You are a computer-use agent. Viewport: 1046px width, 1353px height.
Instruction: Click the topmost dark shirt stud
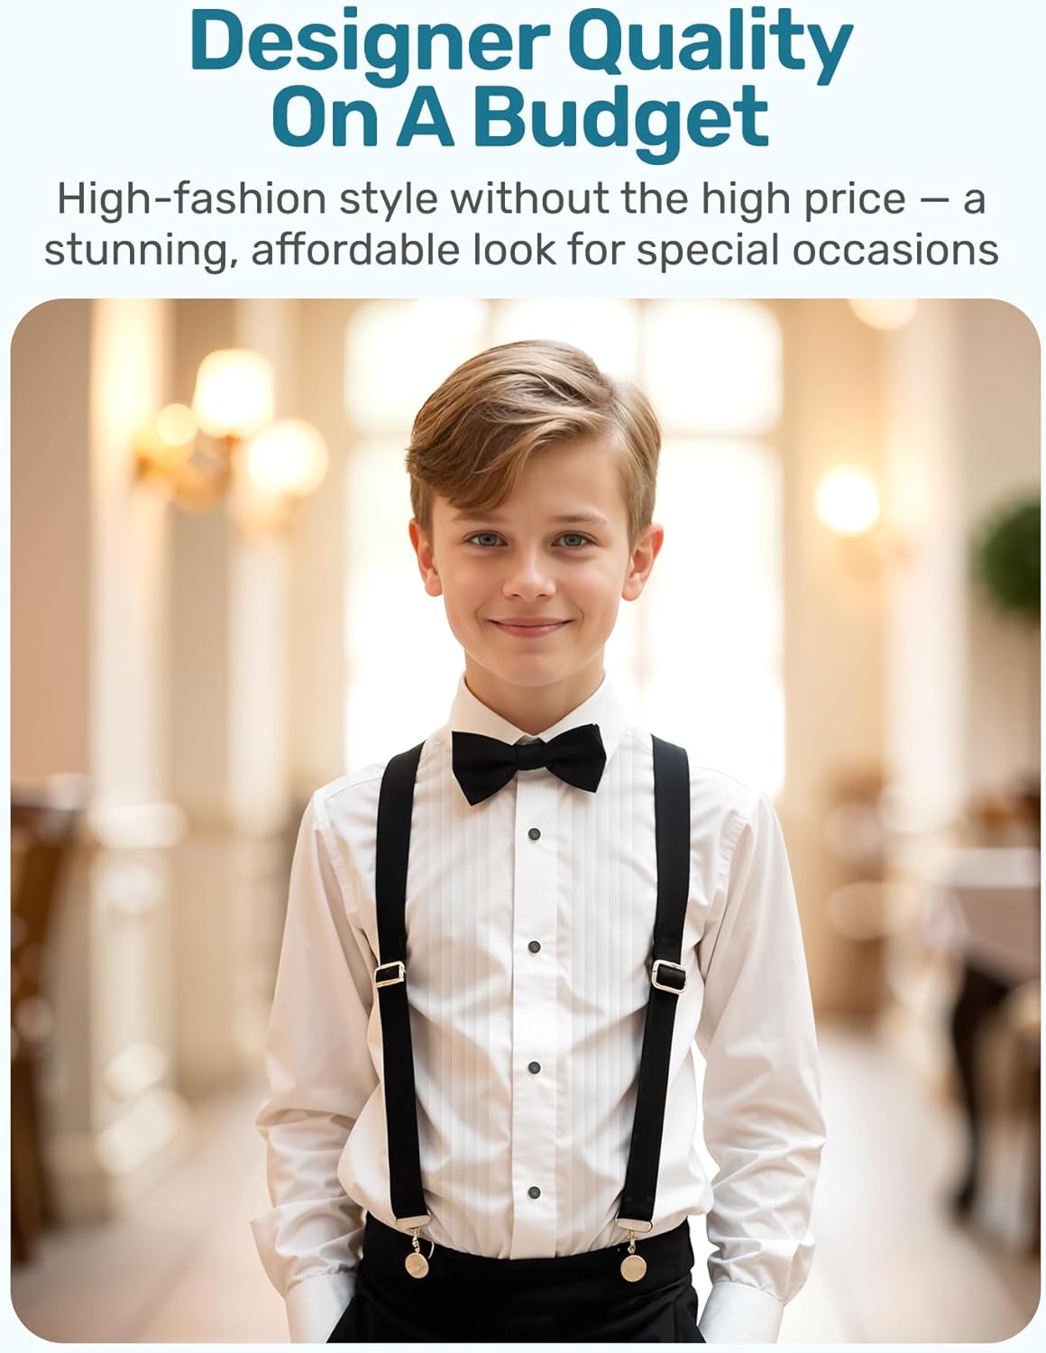pyautogui.click(x=534, y=833)
